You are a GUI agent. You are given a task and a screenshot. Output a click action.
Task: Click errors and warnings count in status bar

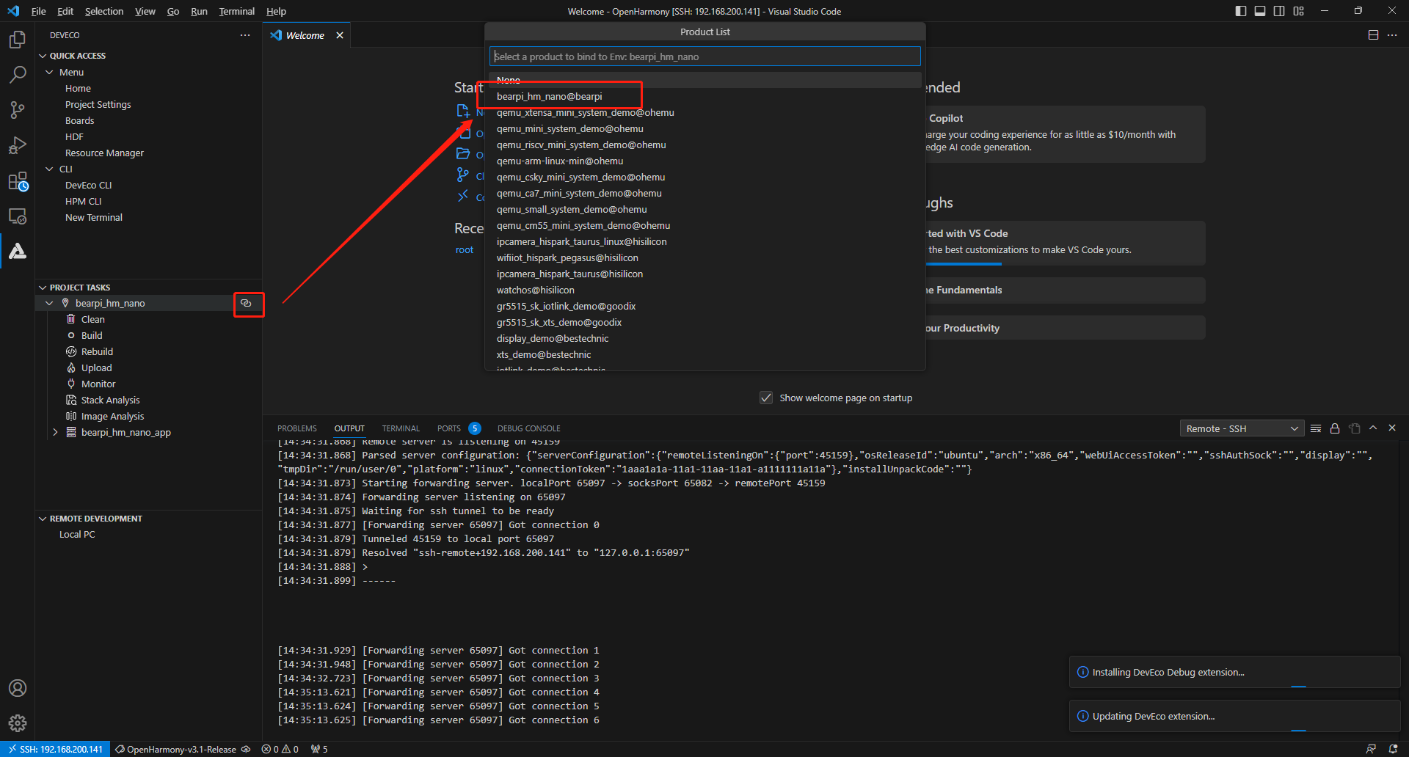(x=280, y=749)
